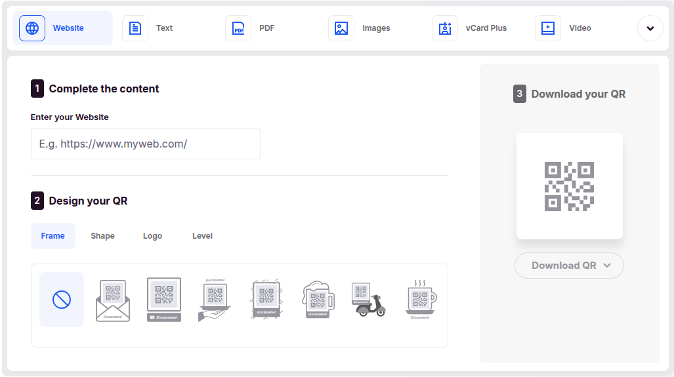
Task: Select the Website globe icon
Action: (x=32, y=28)
